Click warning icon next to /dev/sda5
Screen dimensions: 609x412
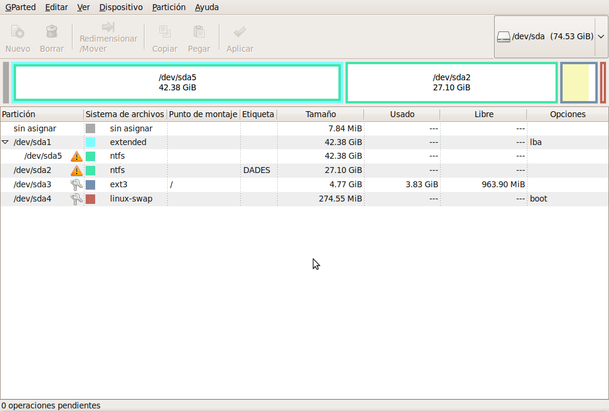coord(76,156)
